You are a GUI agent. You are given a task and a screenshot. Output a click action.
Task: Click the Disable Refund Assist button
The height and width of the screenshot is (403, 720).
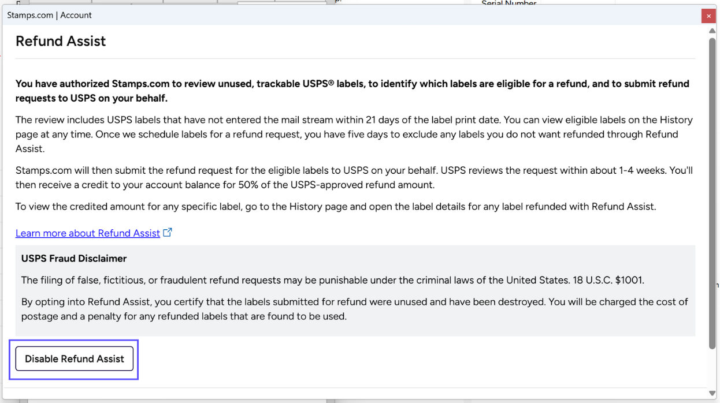(x=75, y=359)
